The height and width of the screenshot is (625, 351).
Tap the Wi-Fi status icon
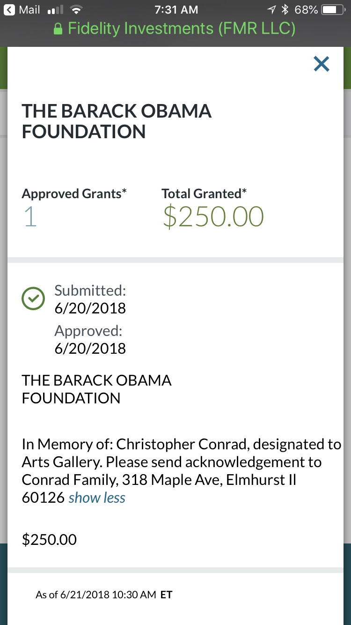(x=74, y=10)
